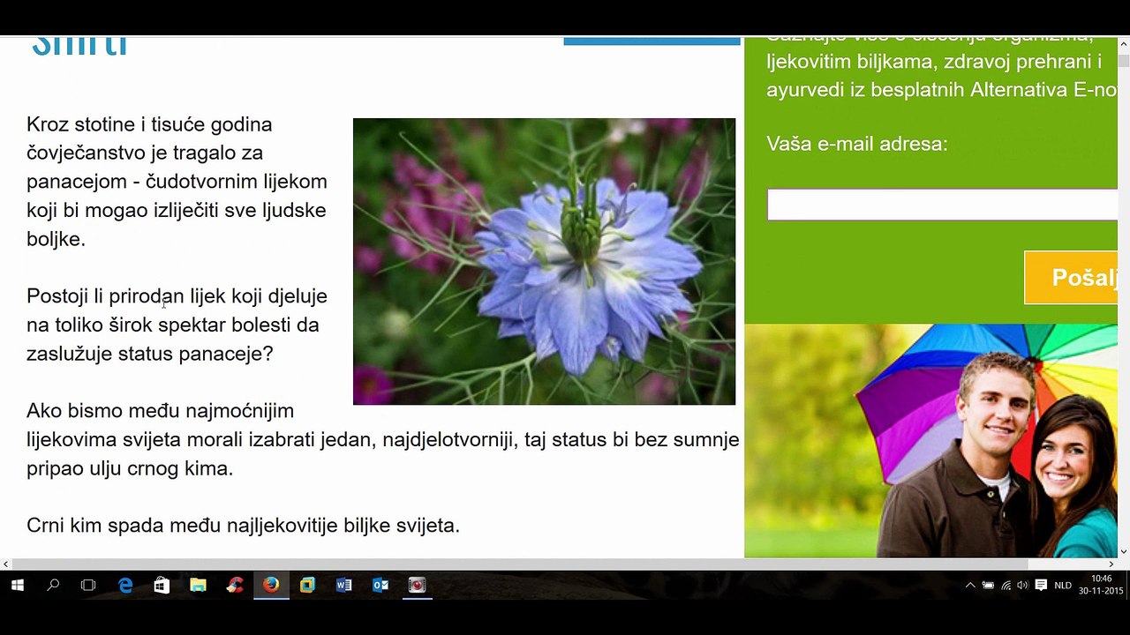Switch to the screen recorder taskbar app
This screenshot has width=1130, height=635.
(417, 585)
